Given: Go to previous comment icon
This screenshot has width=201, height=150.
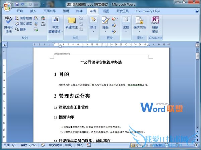Looking at the screenshot, I should coord(81,24).
